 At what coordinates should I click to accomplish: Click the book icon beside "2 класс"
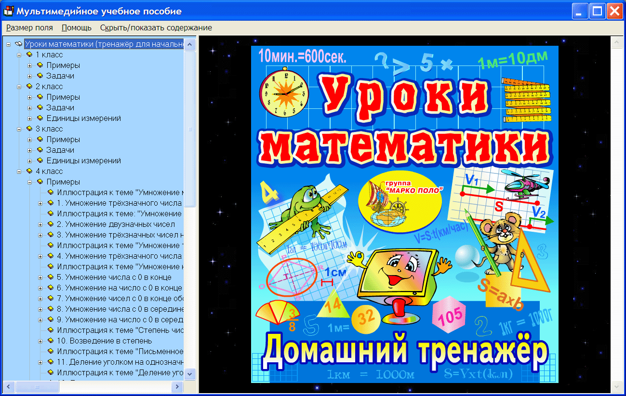29,86
